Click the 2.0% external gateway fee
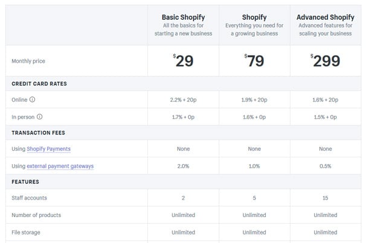The width and height of the screenshot is (366, 243). point(183,166)
